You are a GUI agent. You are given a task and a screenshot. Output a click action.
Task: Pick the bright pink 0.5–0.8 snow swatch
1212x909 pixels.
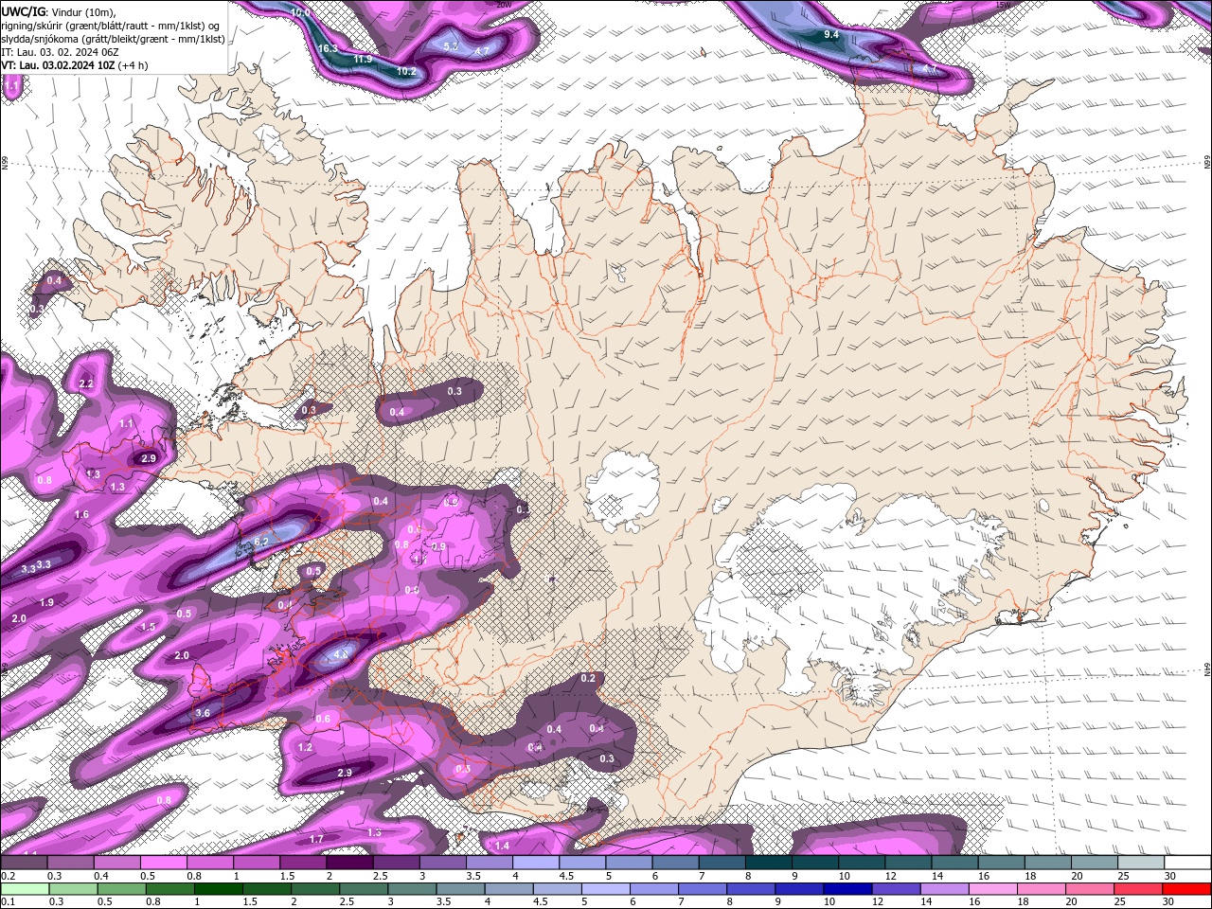[164, 863]
